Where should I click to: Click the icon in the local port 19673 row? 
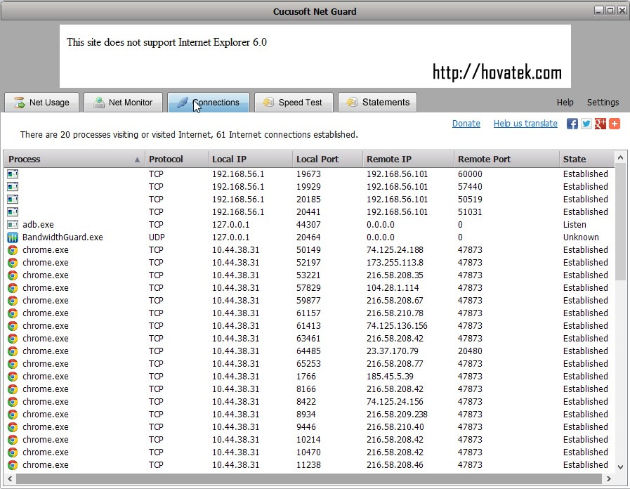click(13, 174)
